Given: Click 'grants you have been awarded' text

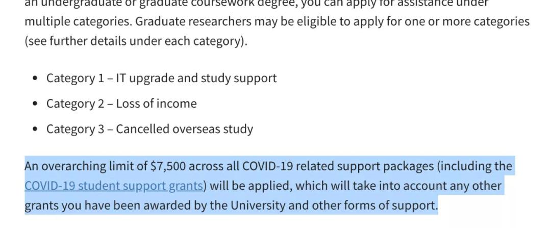Looking at the screenshot, I should click(x=94, y=206).
